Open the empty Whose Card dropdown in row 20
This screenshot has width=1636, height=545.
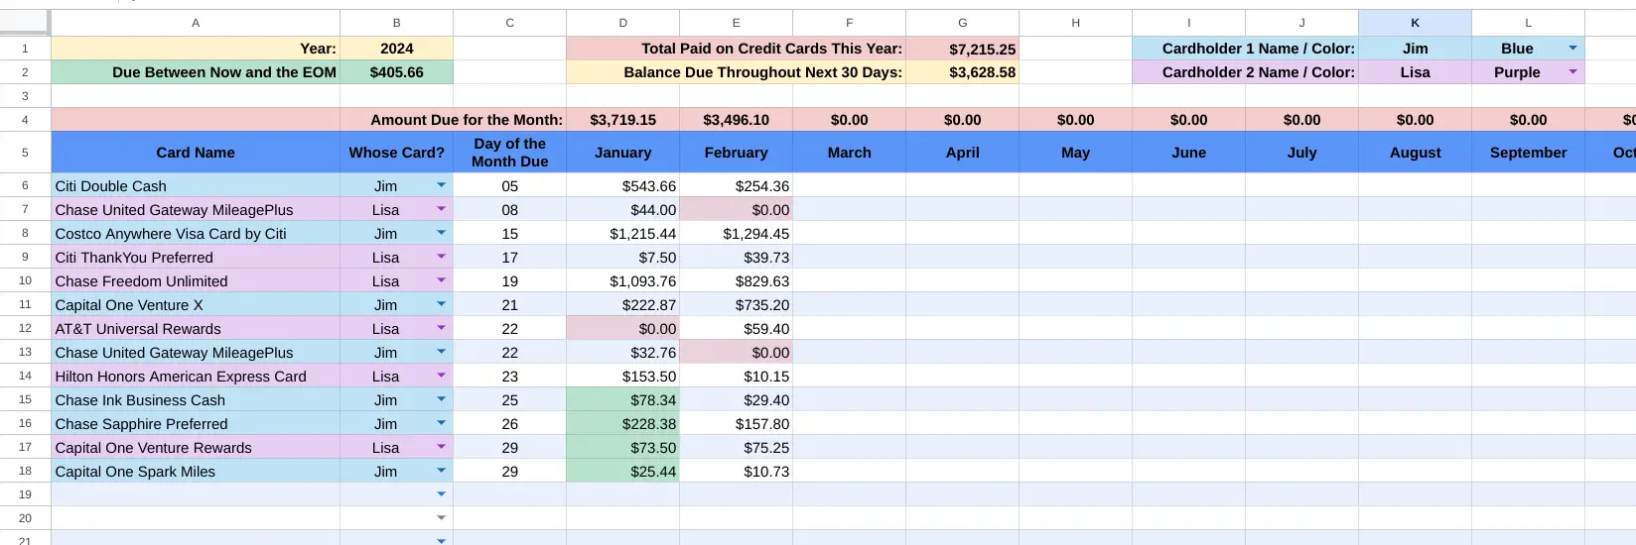coord(441,518)
